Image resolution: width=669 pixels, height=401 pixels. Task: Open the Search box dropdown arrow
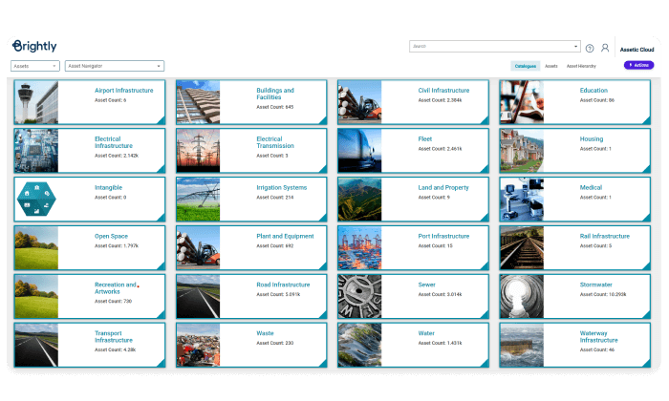coord(575,46)
